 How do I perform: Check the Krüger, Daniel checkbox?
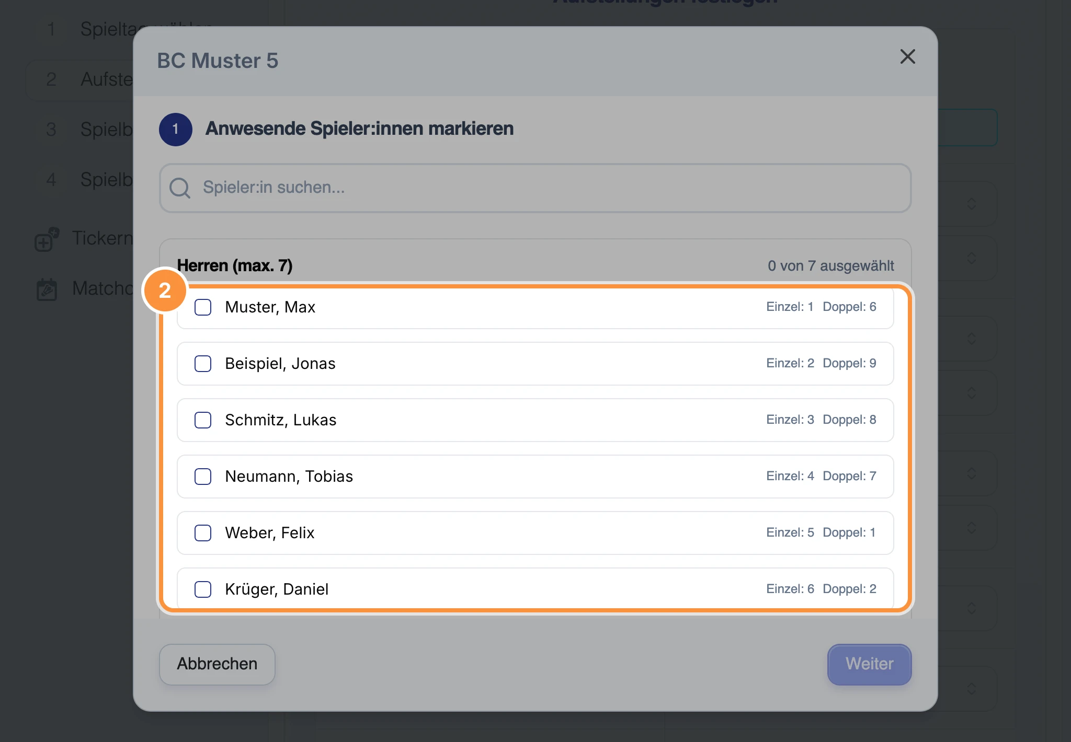click(x=203, y=589)
